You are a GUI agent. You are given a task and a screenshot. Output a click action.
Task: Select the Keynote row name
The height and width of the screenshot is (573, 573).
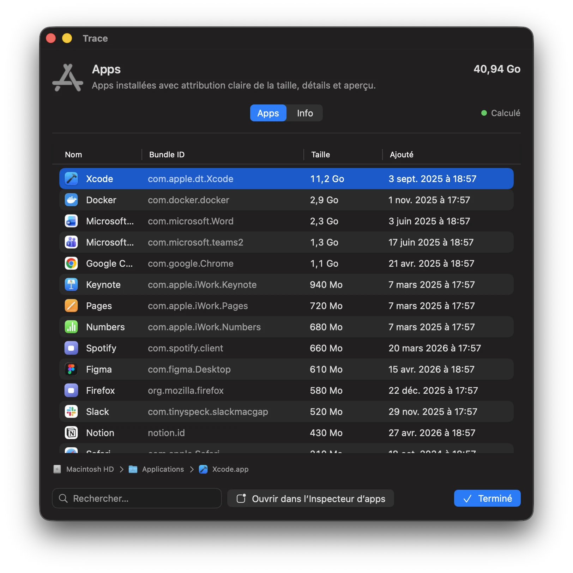pyautogui.click(x=103, y=285)
